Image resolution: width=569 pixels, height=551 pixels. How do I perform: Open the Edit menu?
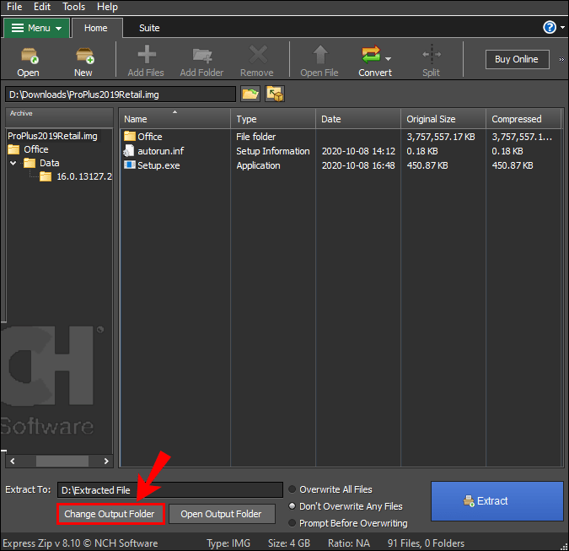42,7
